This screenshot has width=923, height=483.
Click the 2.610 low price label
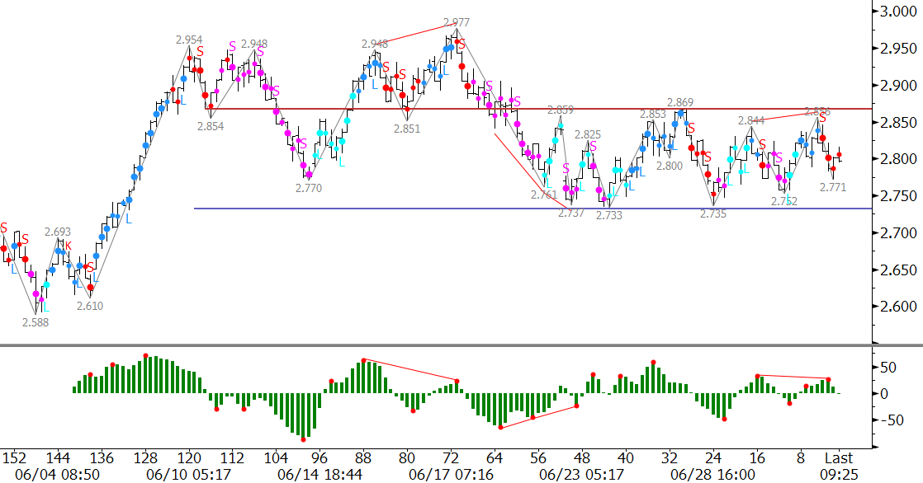(90, 306)
